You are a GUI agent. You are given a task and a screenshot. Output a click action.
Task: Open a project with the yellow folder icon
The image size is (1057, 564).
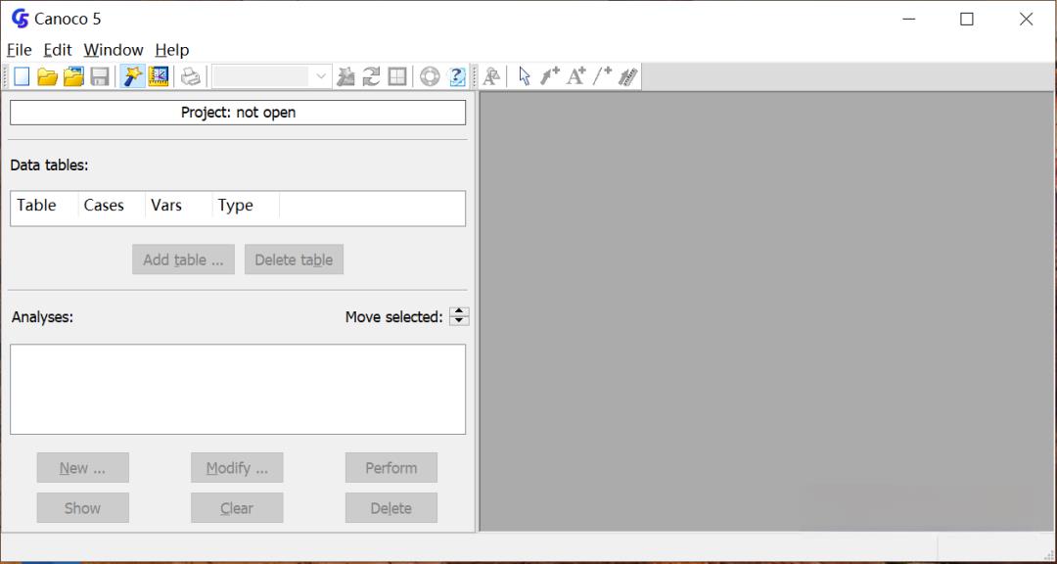point(47,76)
